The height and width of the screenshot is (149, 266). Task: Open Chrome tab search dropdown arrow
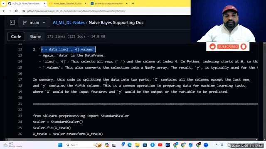click(x=3, y=3)
